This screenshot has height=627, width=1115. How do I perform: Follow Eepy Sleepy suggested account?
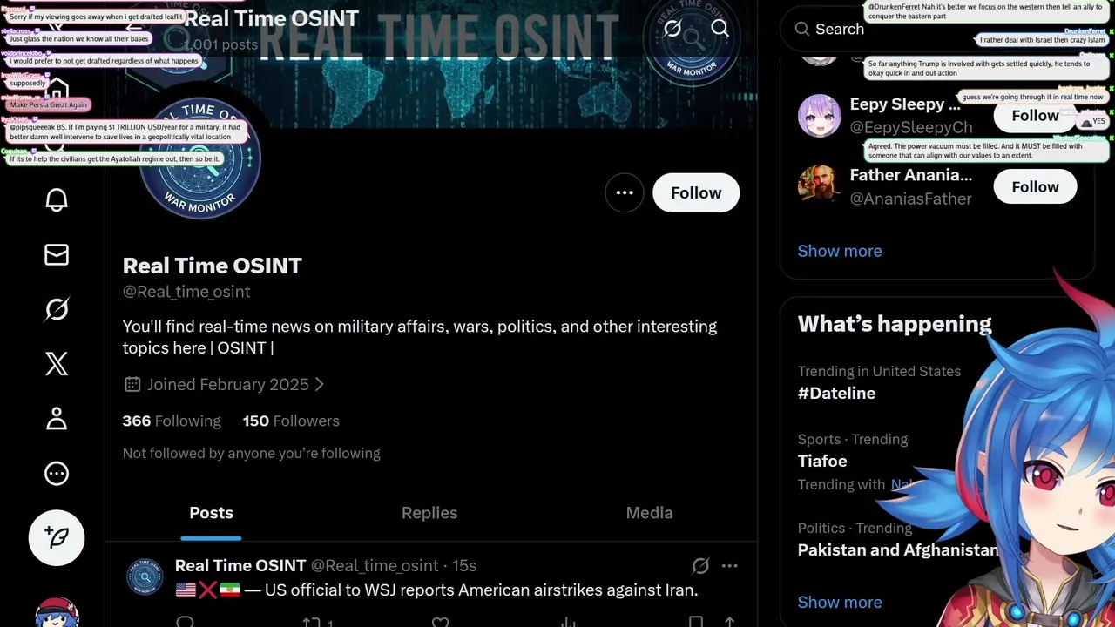coord(1035,116)
